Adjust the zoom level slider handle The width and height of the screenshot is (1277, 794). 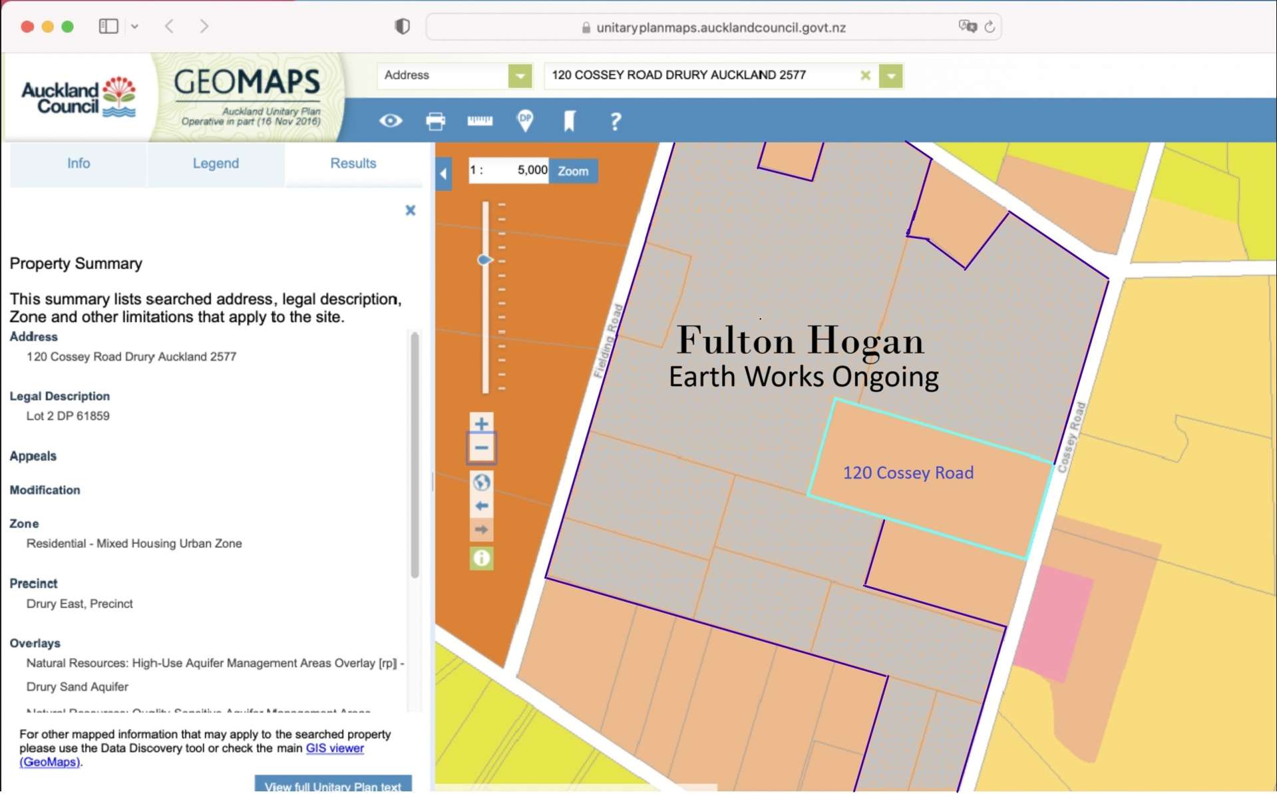pos(485,260)
